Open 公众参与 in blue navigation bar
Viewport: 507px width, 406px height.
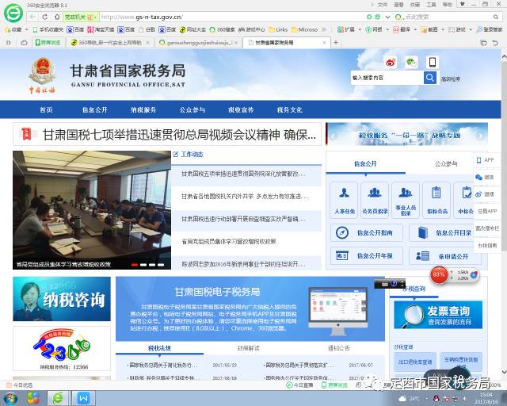point(192,109)
